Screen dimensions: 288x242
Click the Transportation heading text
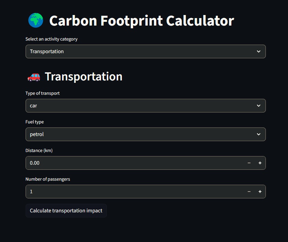pyautogui.click(x=84, y=76)
